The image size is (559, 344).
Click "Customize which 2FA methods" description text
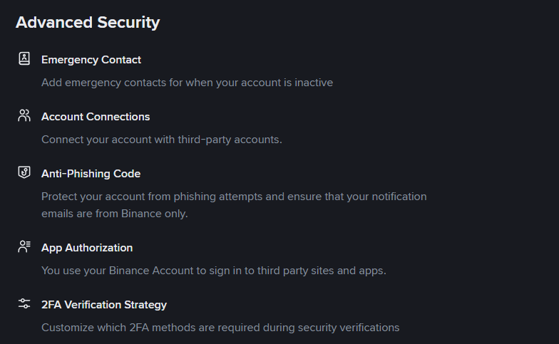(x=220, y=328)
